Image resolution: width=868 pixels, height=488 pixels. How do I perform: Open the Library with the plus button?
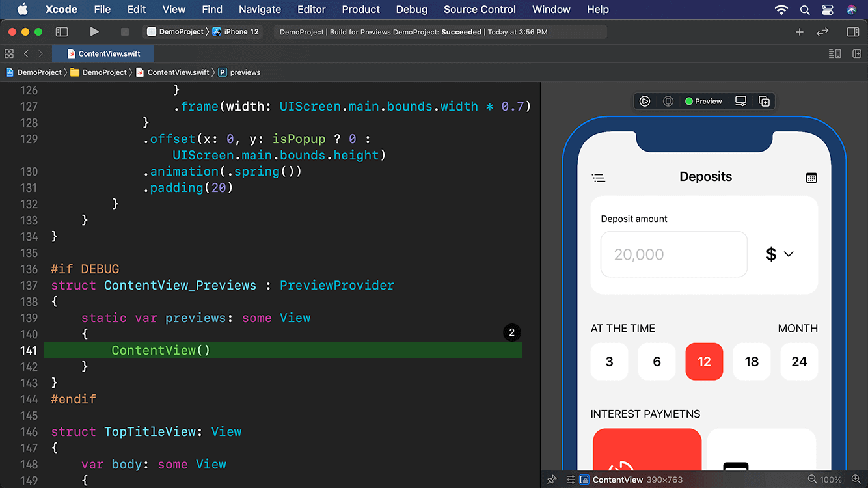pos(800,31)
